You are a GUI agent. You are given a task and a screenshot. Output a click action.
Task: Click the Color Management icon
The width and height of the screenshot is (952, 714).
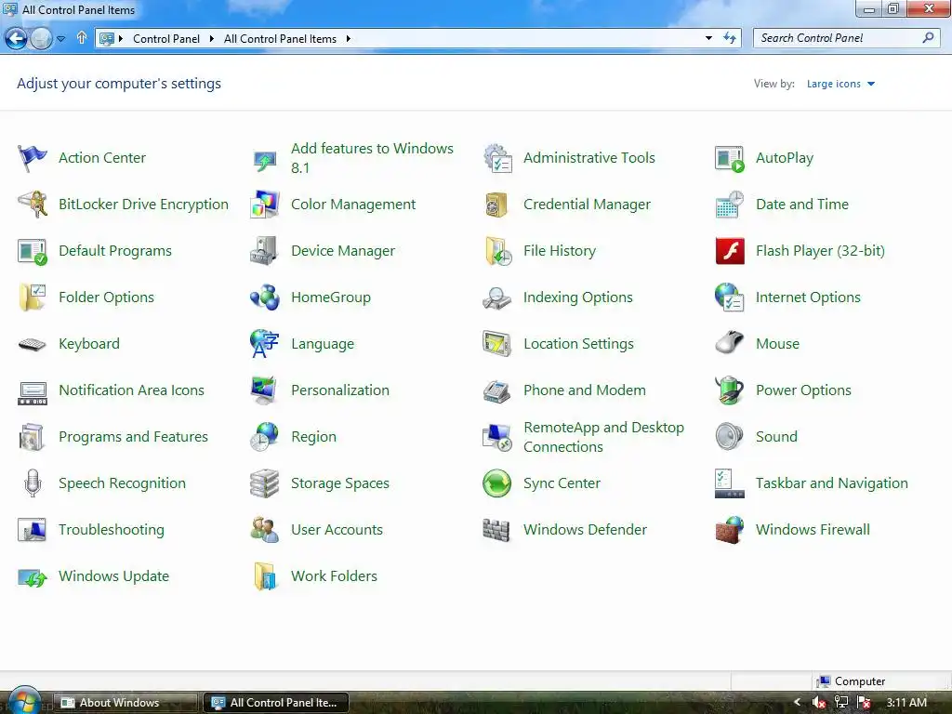coord(265,205)
